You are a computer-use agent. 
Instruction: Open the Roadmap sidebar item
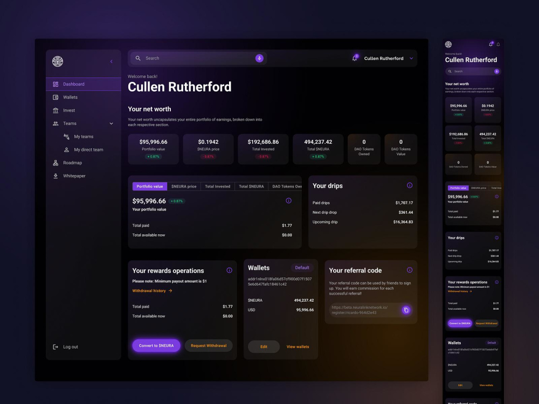(84, 163)
